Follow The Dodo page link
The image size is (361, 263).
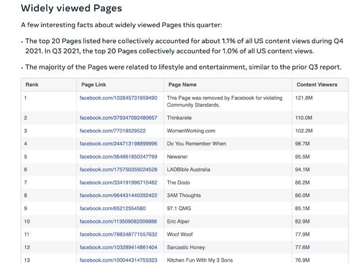tap(119, 183)
